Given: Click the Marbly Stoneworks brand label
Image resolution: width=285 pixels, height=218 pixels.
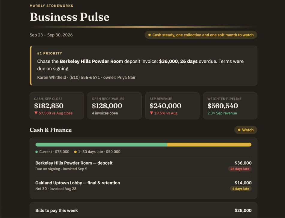Looking at the screenshot, I should [x=52, y=6].
